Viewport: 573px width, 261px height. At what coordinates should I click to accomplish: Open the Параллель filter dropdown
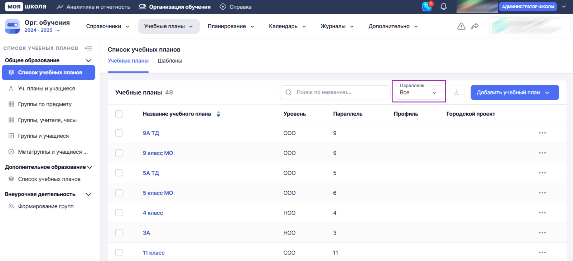(418, 92)
